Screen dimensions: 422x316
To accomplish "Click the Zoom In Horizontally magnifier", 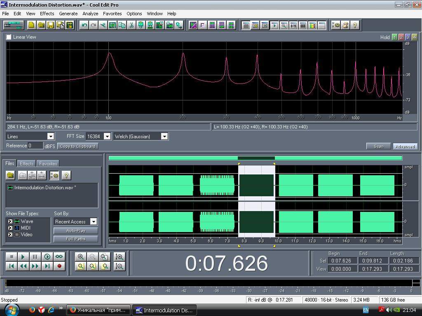I will [x=81, y=257].
